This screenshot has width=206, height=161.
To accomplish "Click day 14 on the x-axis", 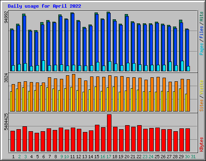I will click(91, 157).
